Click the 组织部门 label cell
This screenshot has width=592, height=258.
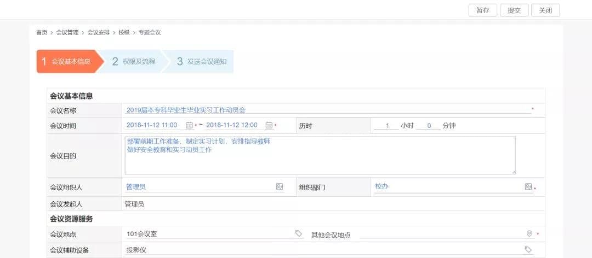point(334,187)
